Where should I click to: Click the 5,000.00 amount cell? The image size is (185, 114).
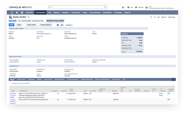coord(116,93)
